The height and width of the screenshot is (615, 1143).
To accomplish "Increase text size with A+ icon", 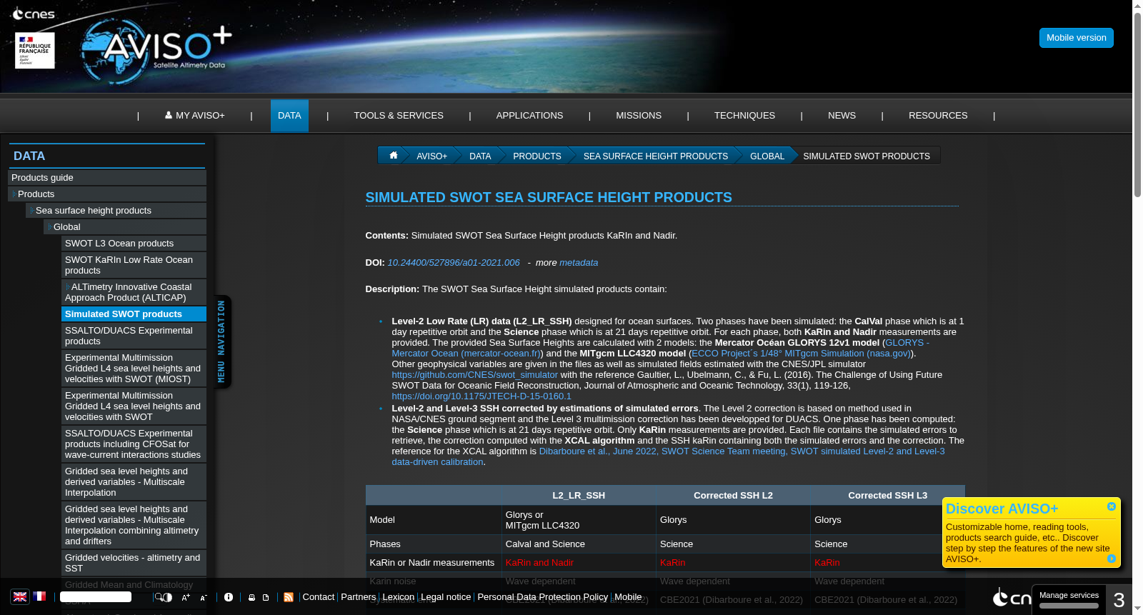I will [186, 597].
